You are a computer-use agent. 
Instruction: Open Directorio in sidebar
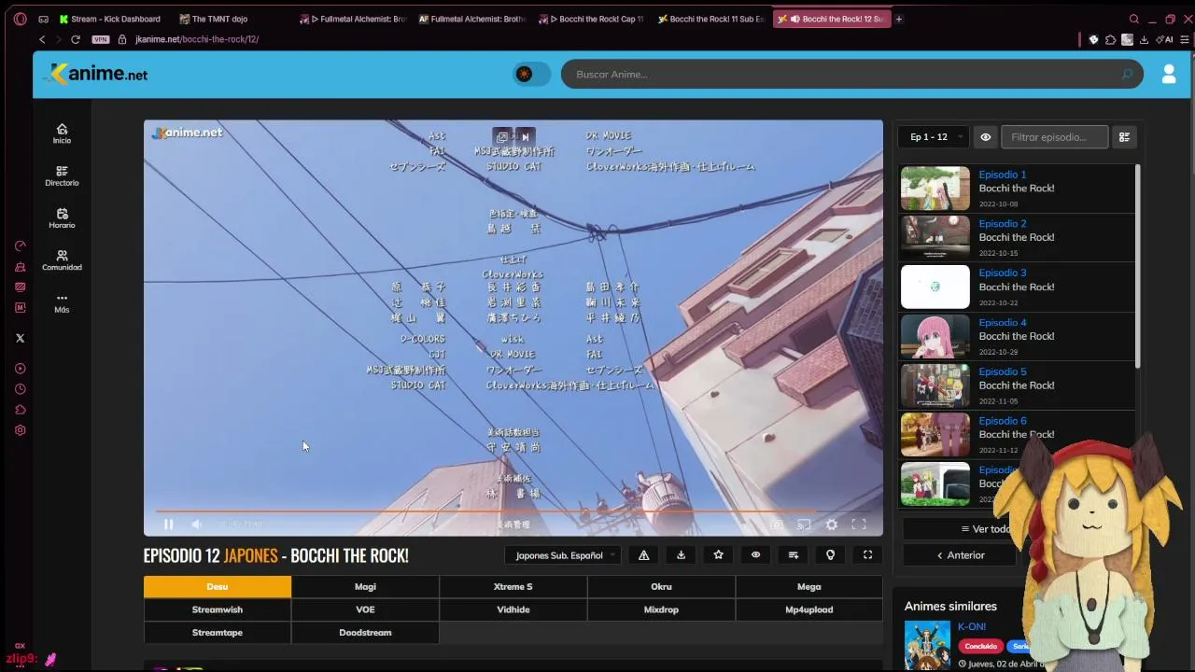click(62, 175)
